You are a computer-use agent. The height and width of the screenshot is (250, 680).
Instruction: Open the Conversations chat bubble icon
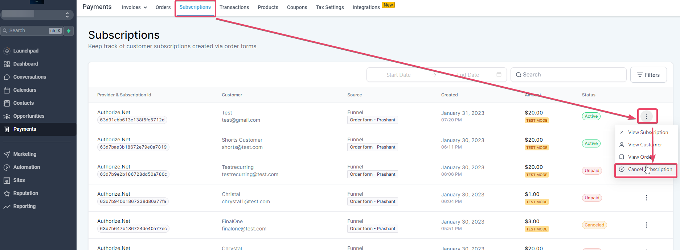[x=7, y=77]
